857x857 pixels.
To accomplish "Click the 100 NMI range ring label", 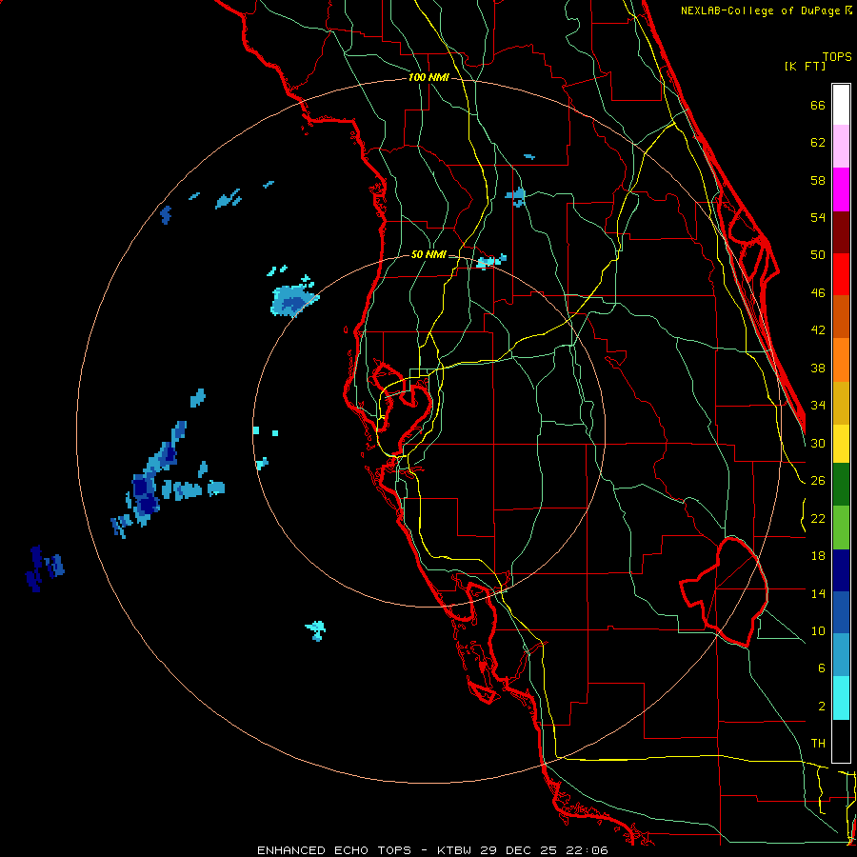I will (428, 78).
